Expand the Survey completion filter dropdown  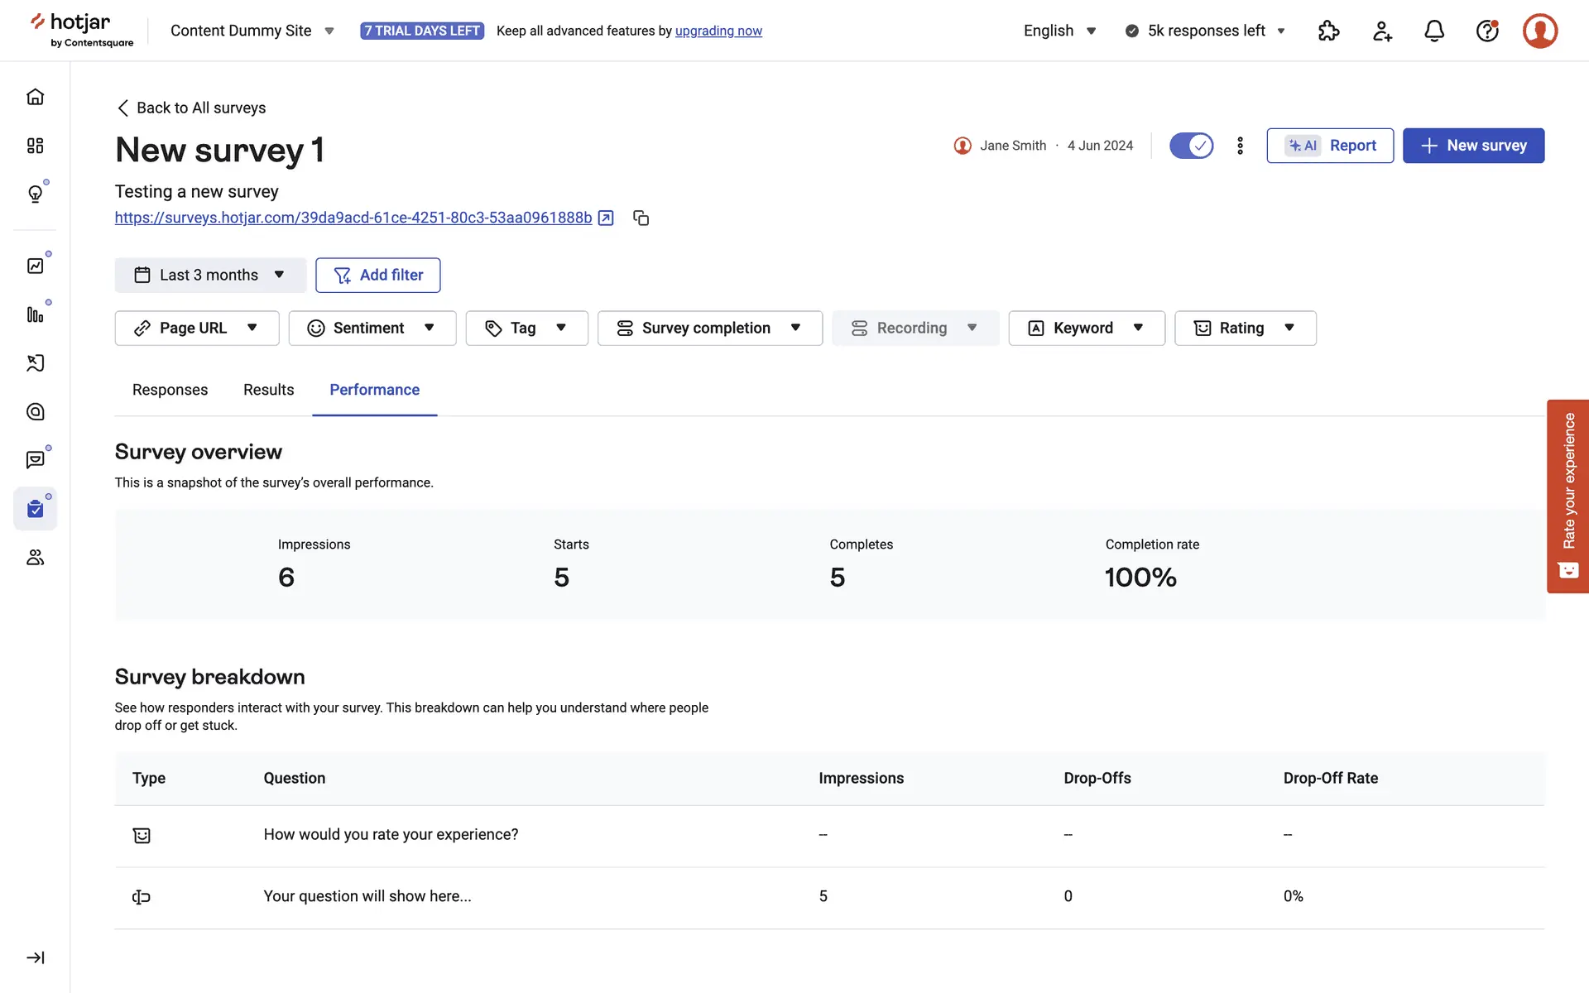coord(709,328)
